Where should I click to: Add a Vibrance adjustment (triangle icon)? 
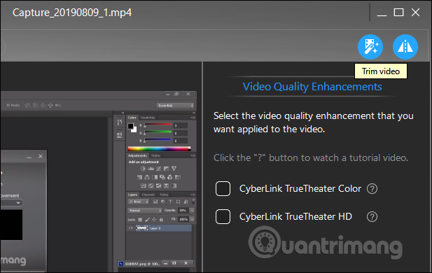(x=174, y=169)
